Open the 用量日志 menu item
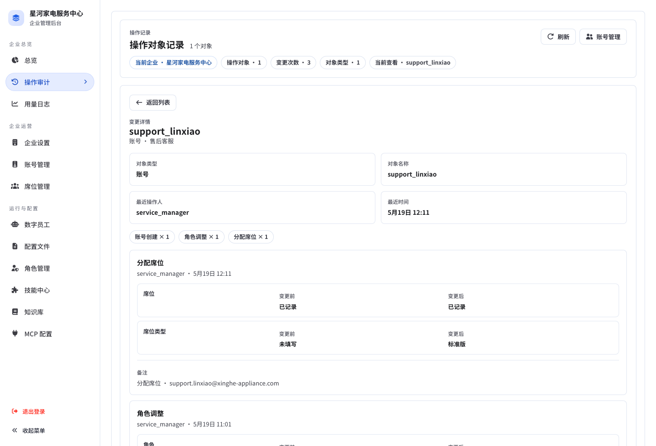656x446 pixels. click(x=50, y=104)
